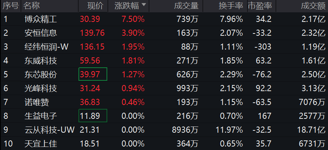Click the boxed price 39.97

[x=93, y=74]
